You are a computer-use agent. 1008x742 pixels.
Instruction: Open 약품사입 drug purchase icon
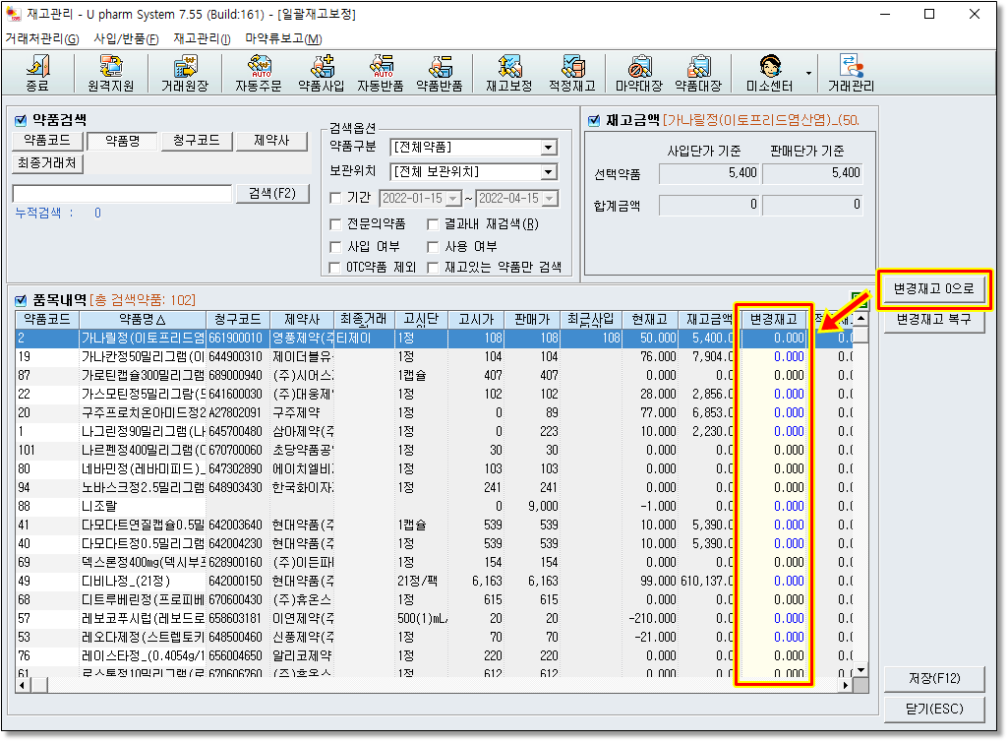(322, 74)
